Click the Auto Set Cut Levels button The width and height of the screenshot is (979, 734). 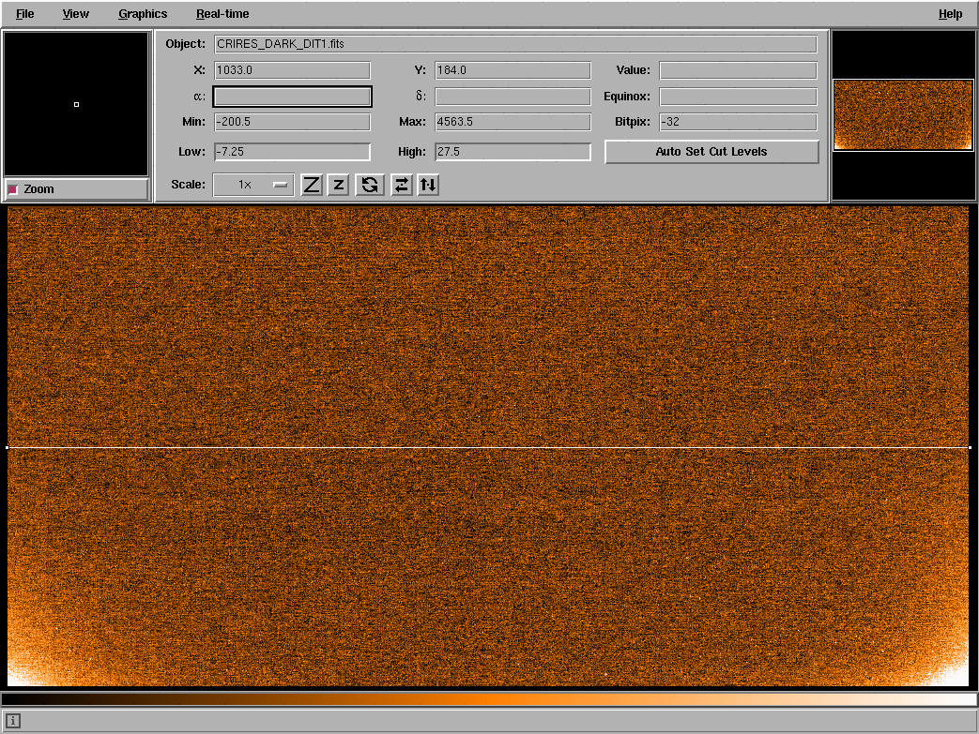[x=711, y=152]
